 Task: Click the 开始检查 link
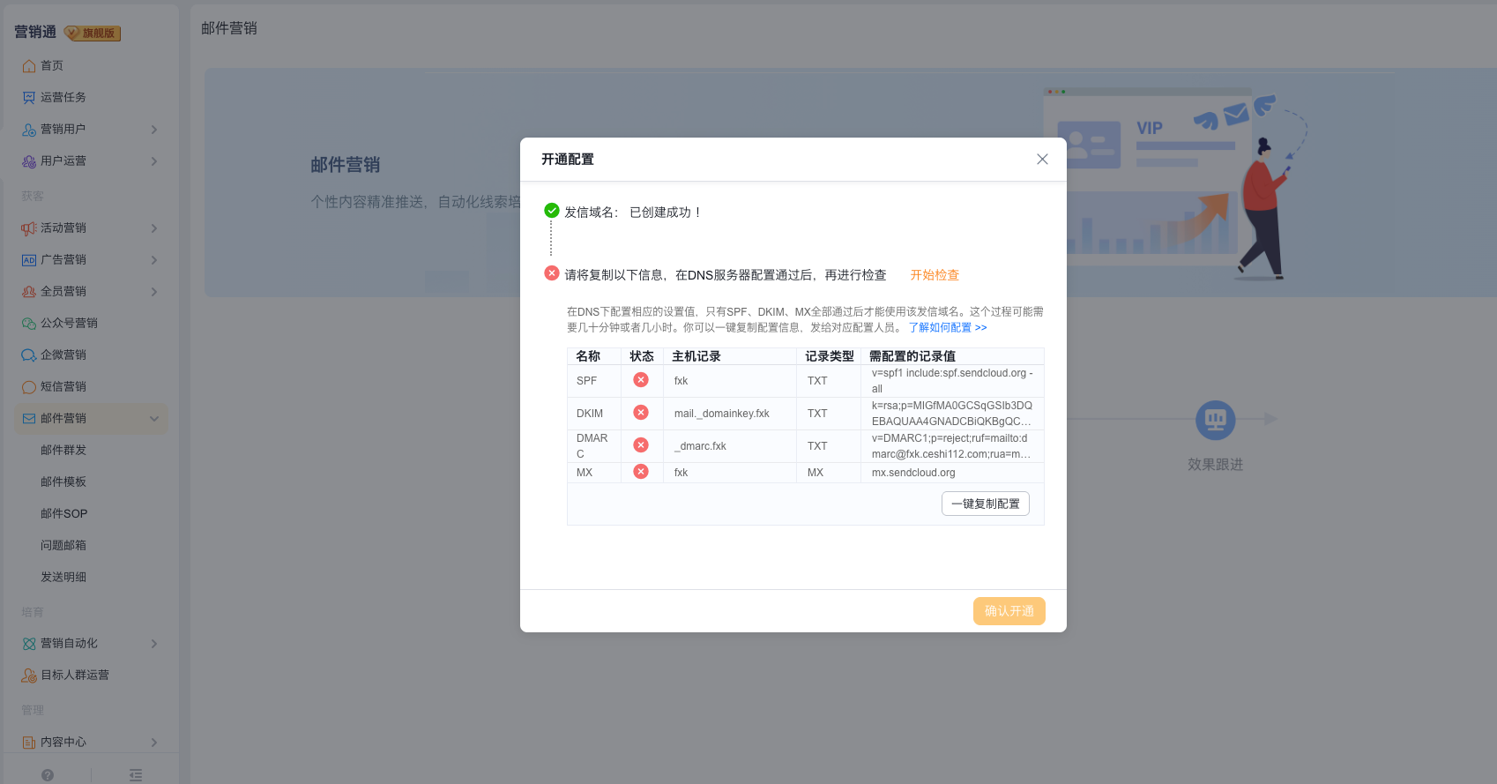[935, 275]
